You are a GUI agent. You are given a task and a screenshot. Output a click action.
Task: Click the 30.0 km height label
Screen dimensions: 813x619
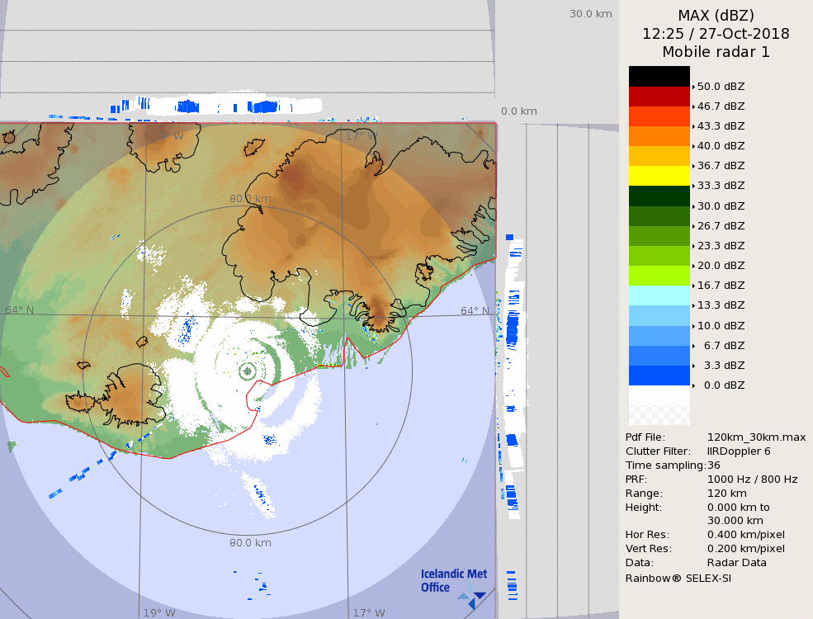[x=590, y=13]
